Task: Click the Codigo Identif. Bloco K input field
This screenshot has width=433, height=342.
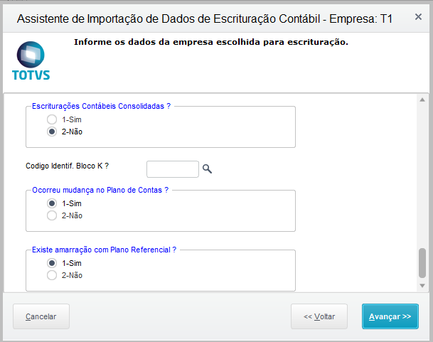Action: tap(172, 169)
